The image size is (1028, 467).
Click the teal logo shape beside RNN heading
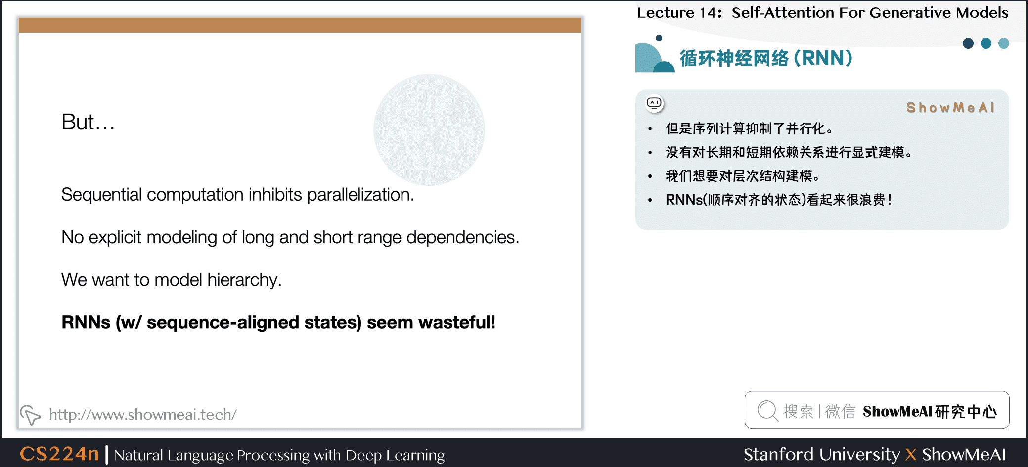point(655,54)
